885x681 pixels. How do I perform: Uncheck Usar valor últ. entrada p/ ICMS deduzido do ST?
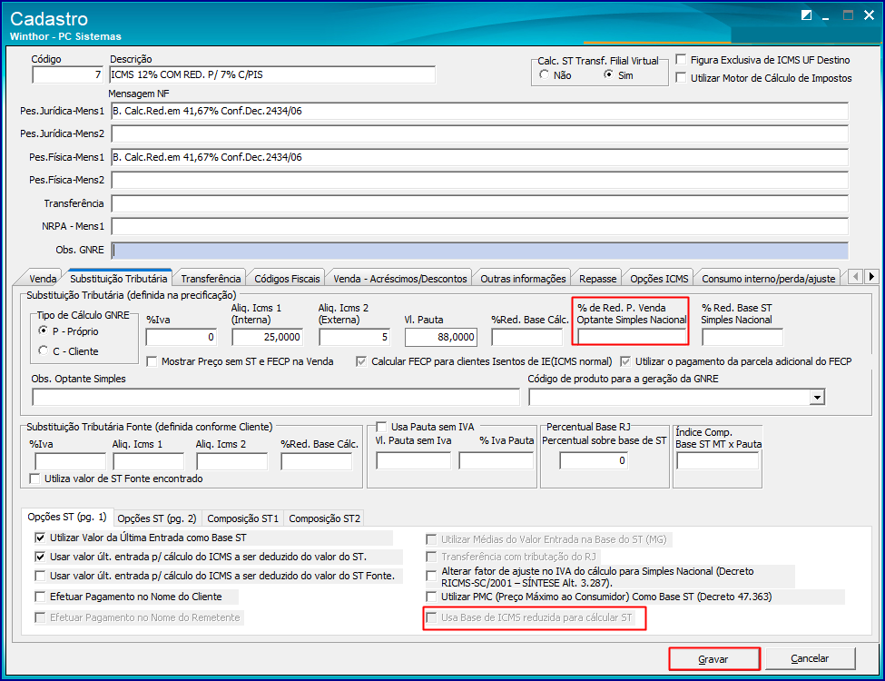[x=40, y=557]
